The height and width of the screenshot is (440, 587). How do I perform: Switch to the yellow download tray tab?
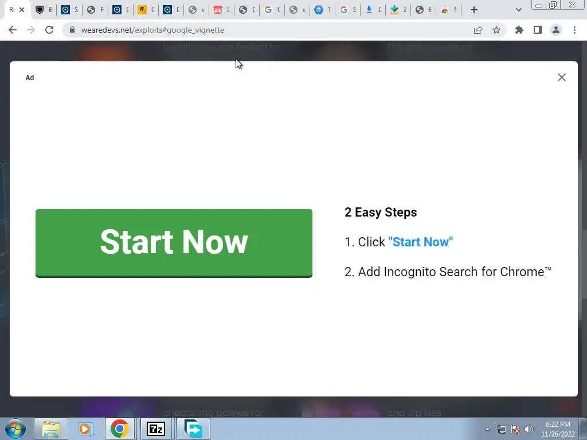pyautogui.click(x=398, y=10)
